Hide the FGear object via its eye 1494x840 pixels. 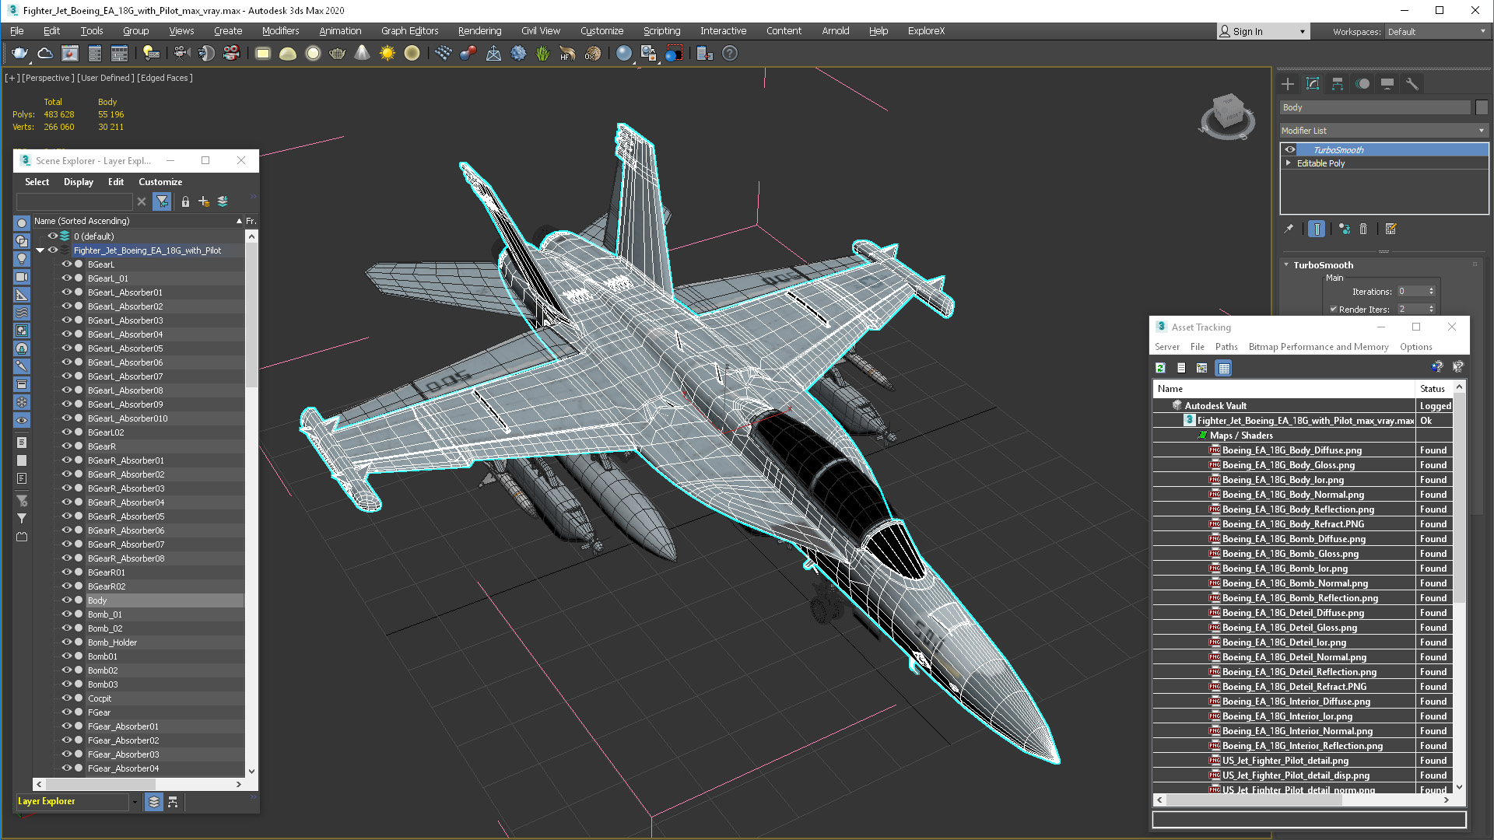[67, 712]
